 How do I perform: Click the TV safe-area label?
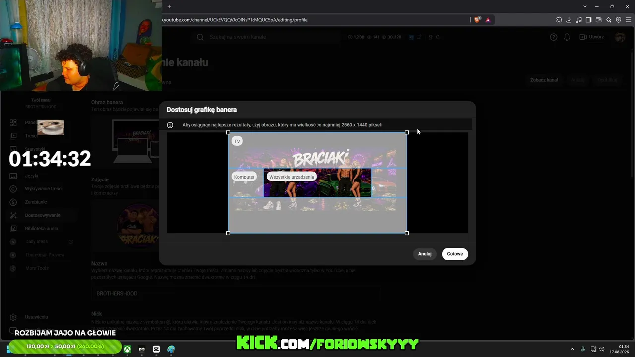(x=237, y=141)
